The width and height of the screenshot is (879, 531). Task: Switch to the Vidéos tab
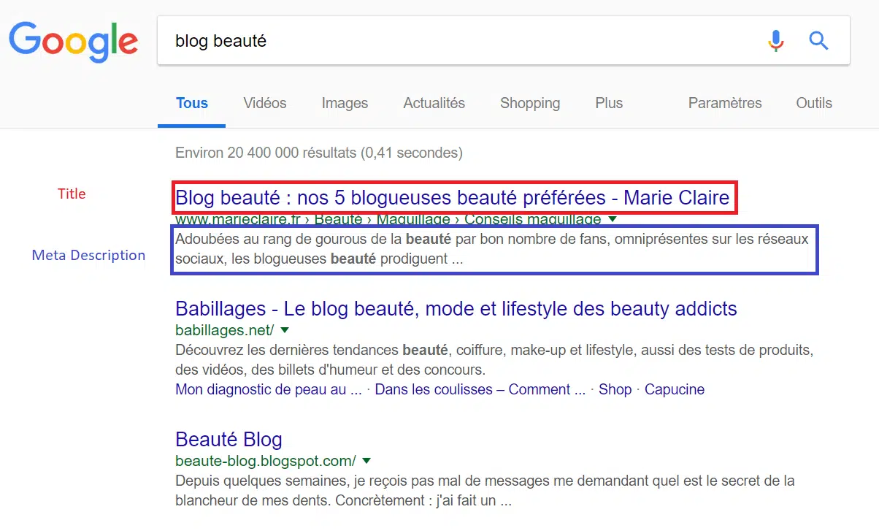265,103
